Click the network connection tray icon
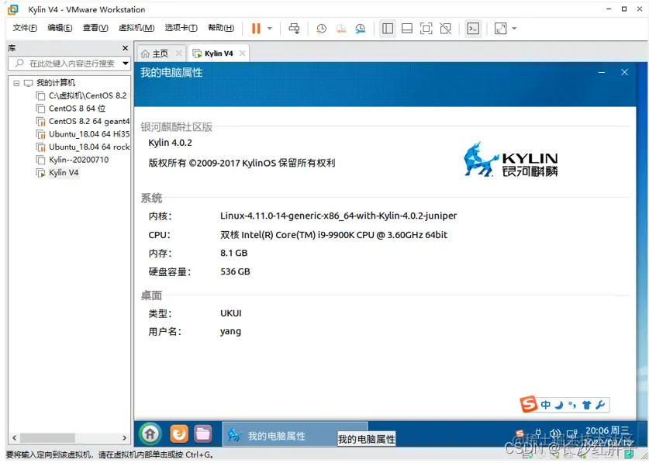The width and height of the screenshot is (649, 463). coord(572,434)
